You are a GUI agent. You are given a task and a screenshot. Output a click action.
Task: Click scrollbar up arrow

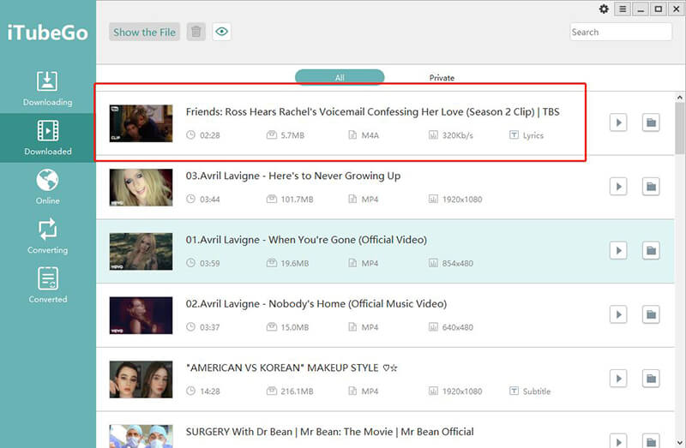click(680, 97)
